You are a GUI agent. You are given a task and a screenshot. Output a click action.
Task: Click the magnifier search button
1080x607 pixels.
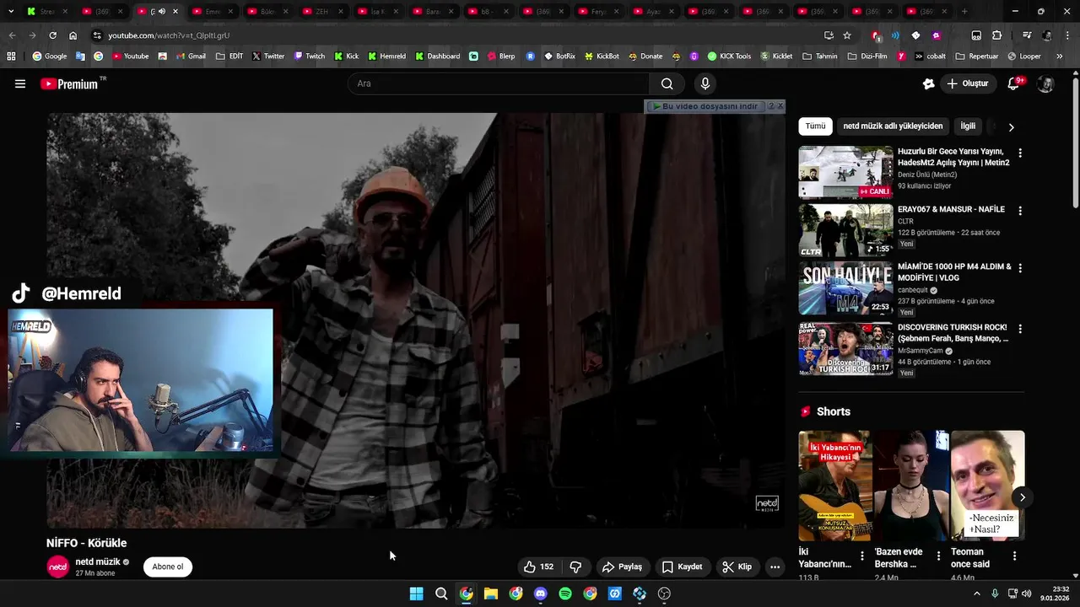point(667,83)
